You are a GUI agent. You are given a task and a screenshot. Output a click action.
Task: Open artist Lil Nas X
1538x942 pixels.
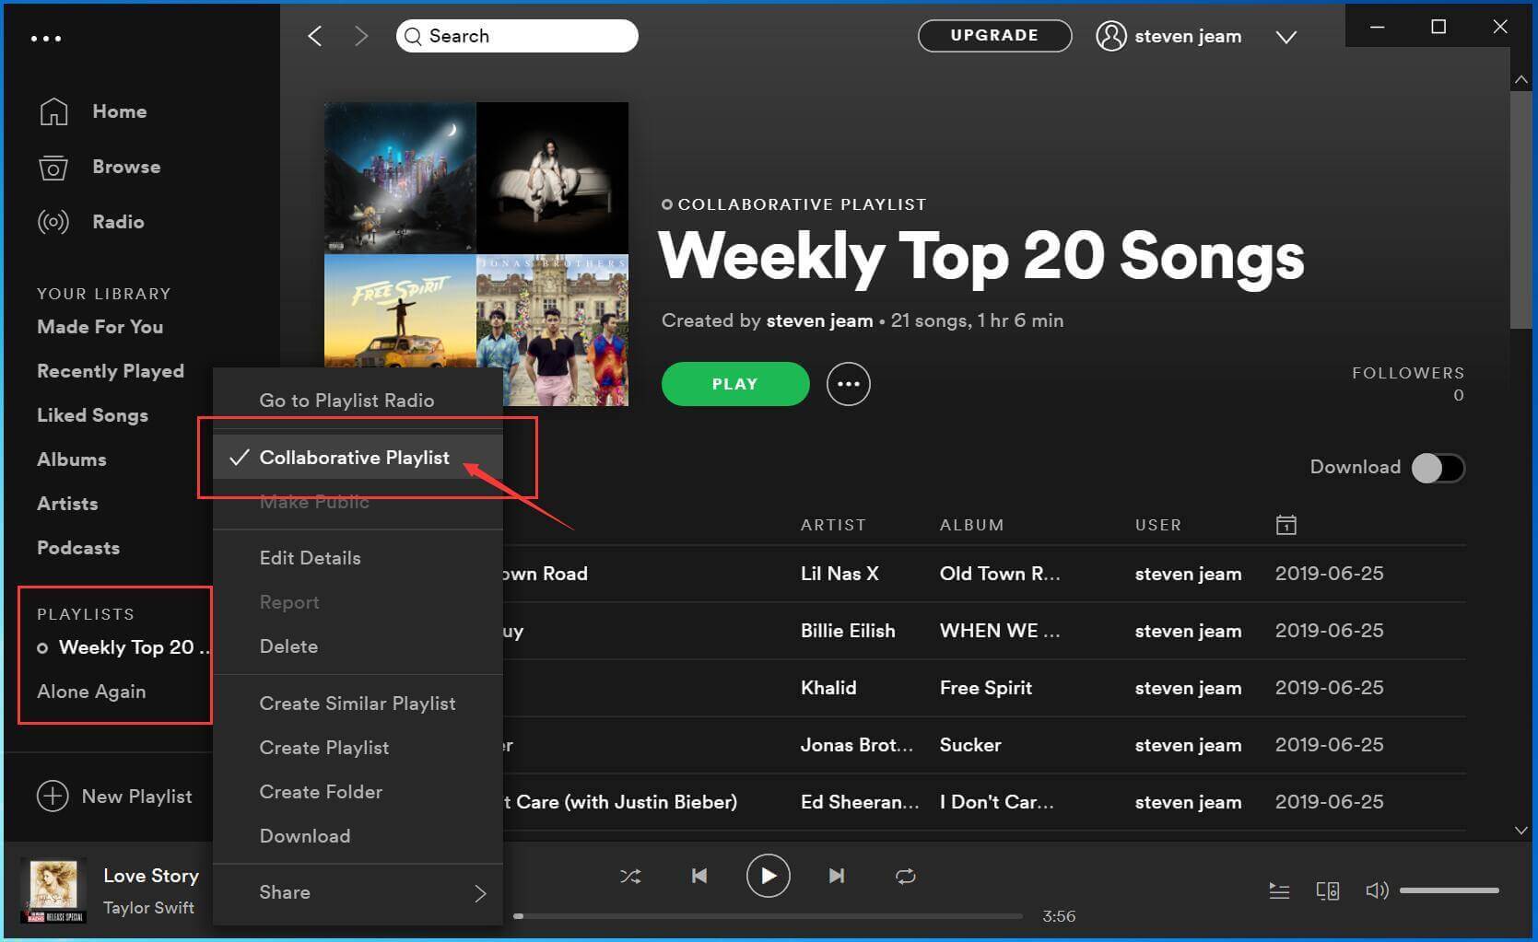tap(839, 574)
